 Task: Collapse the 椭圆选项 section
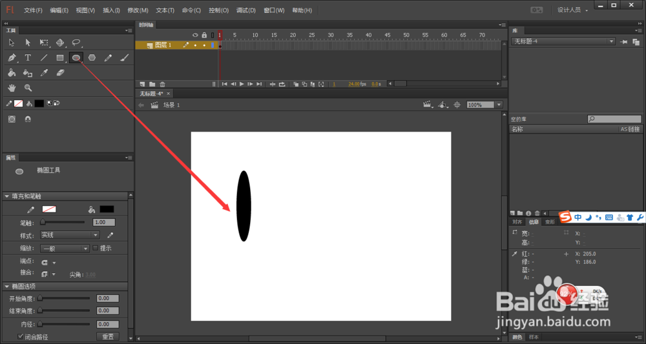click(x=6, y=287)
